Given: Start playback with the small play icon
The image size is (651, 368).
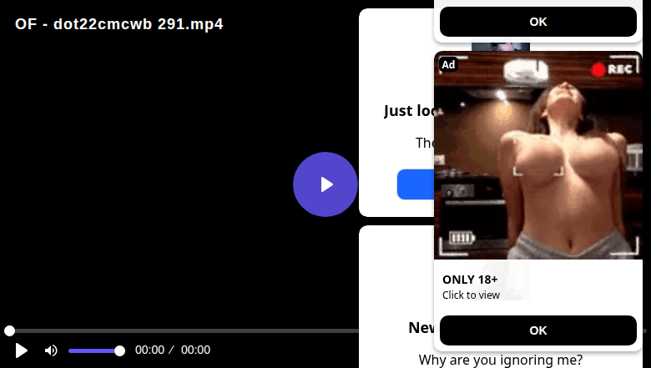Looking at the screenshot, I should tap(21, 350).
